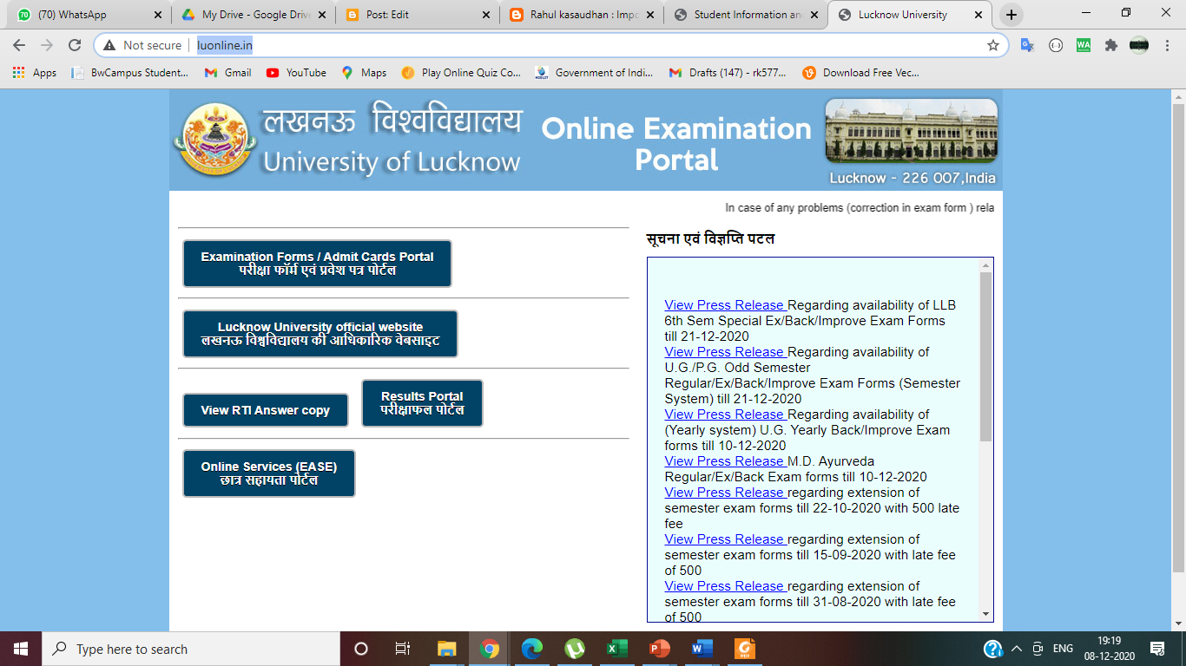The height and width of the screenshot is (666, 1186).
Task: Open Excel from taskbar
Action: 616,649
